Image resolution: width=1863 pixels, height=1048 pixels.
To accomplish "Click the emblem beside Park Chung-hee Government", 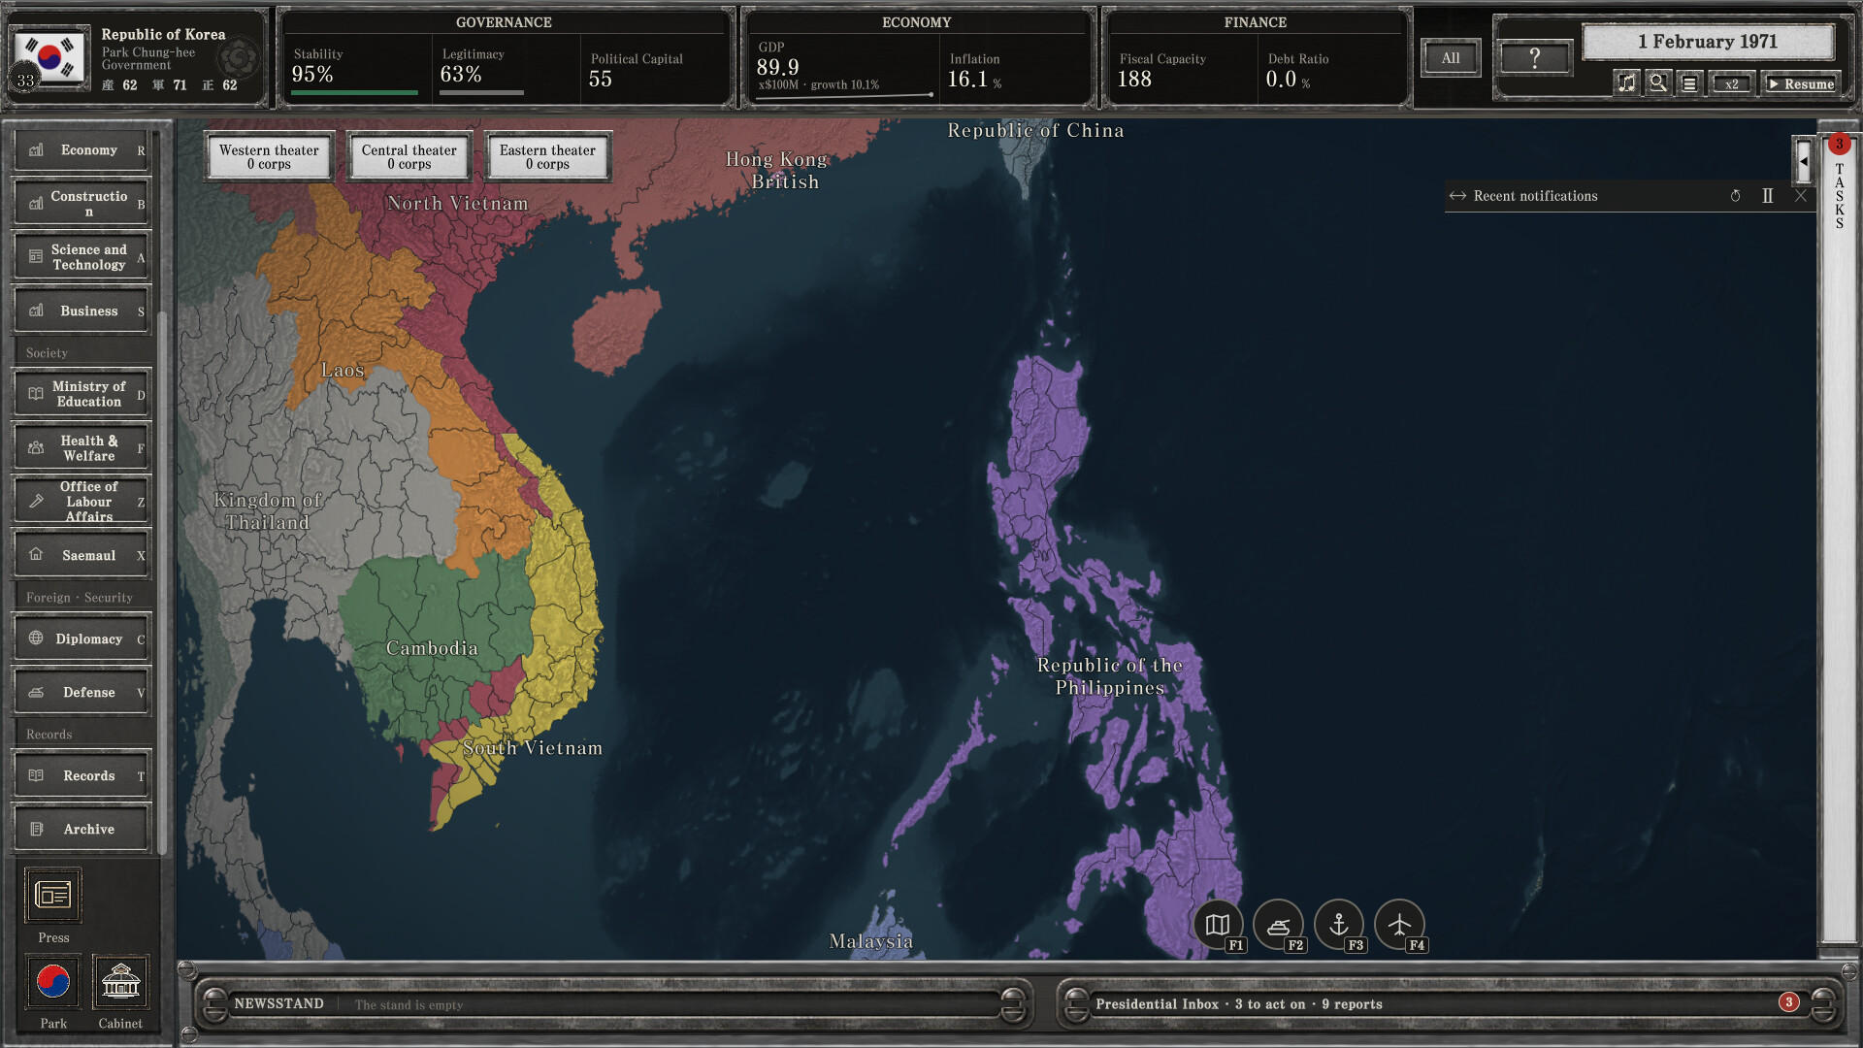I will coord(239,58).
